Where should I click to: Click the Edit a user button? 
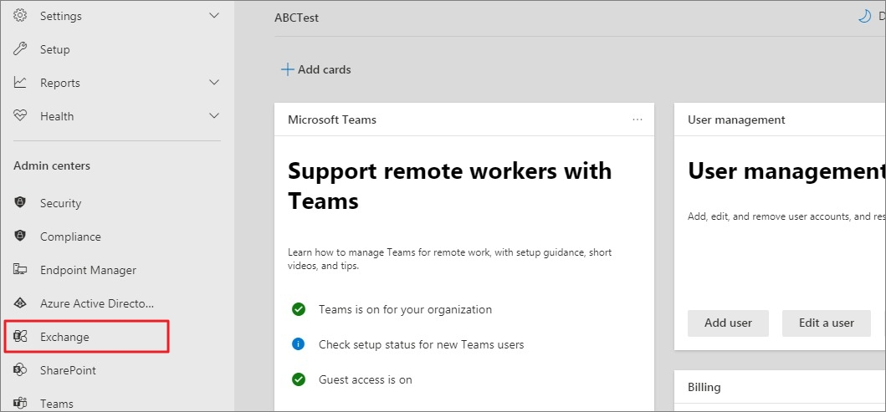(826, 323)
